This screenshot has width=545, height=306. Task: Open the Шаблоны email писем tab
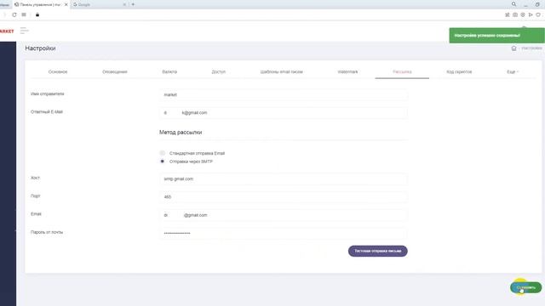(x=282, y=71)
